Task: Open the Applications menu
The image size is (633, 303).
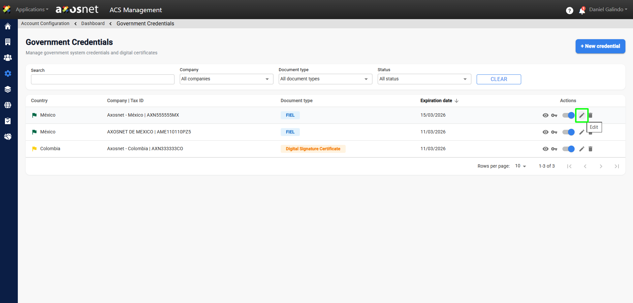Action: (32, 10)
